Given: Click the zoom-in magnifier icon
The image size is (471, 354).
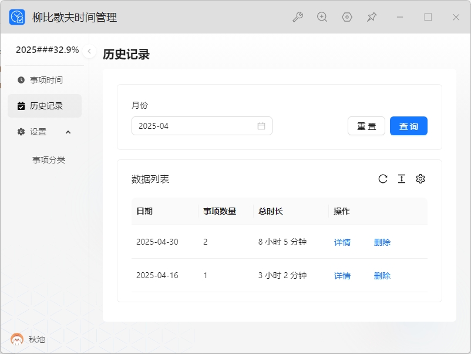Looking at the screenshot, I should tap(322, 17).
